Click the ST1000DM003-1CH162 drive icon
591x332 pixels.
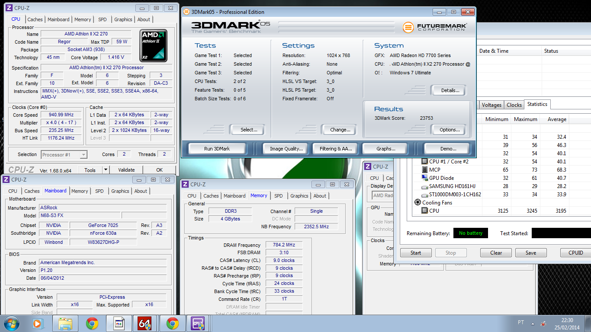[x=425, y=194]
